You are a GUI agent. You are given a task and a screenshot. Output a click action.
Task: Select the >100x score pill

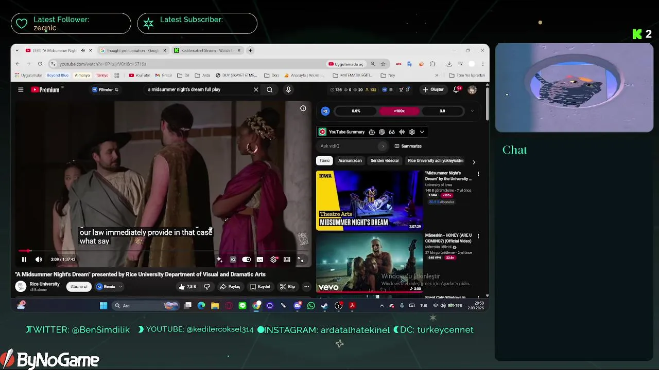pyautogui.click(x=399, y=111)
